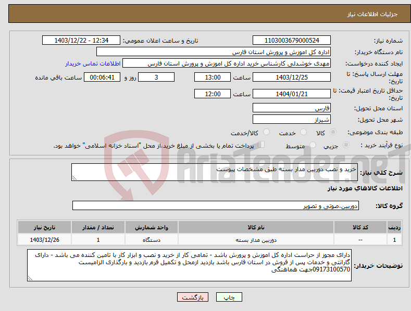Select the خدمت radio button

click(303, 132)
